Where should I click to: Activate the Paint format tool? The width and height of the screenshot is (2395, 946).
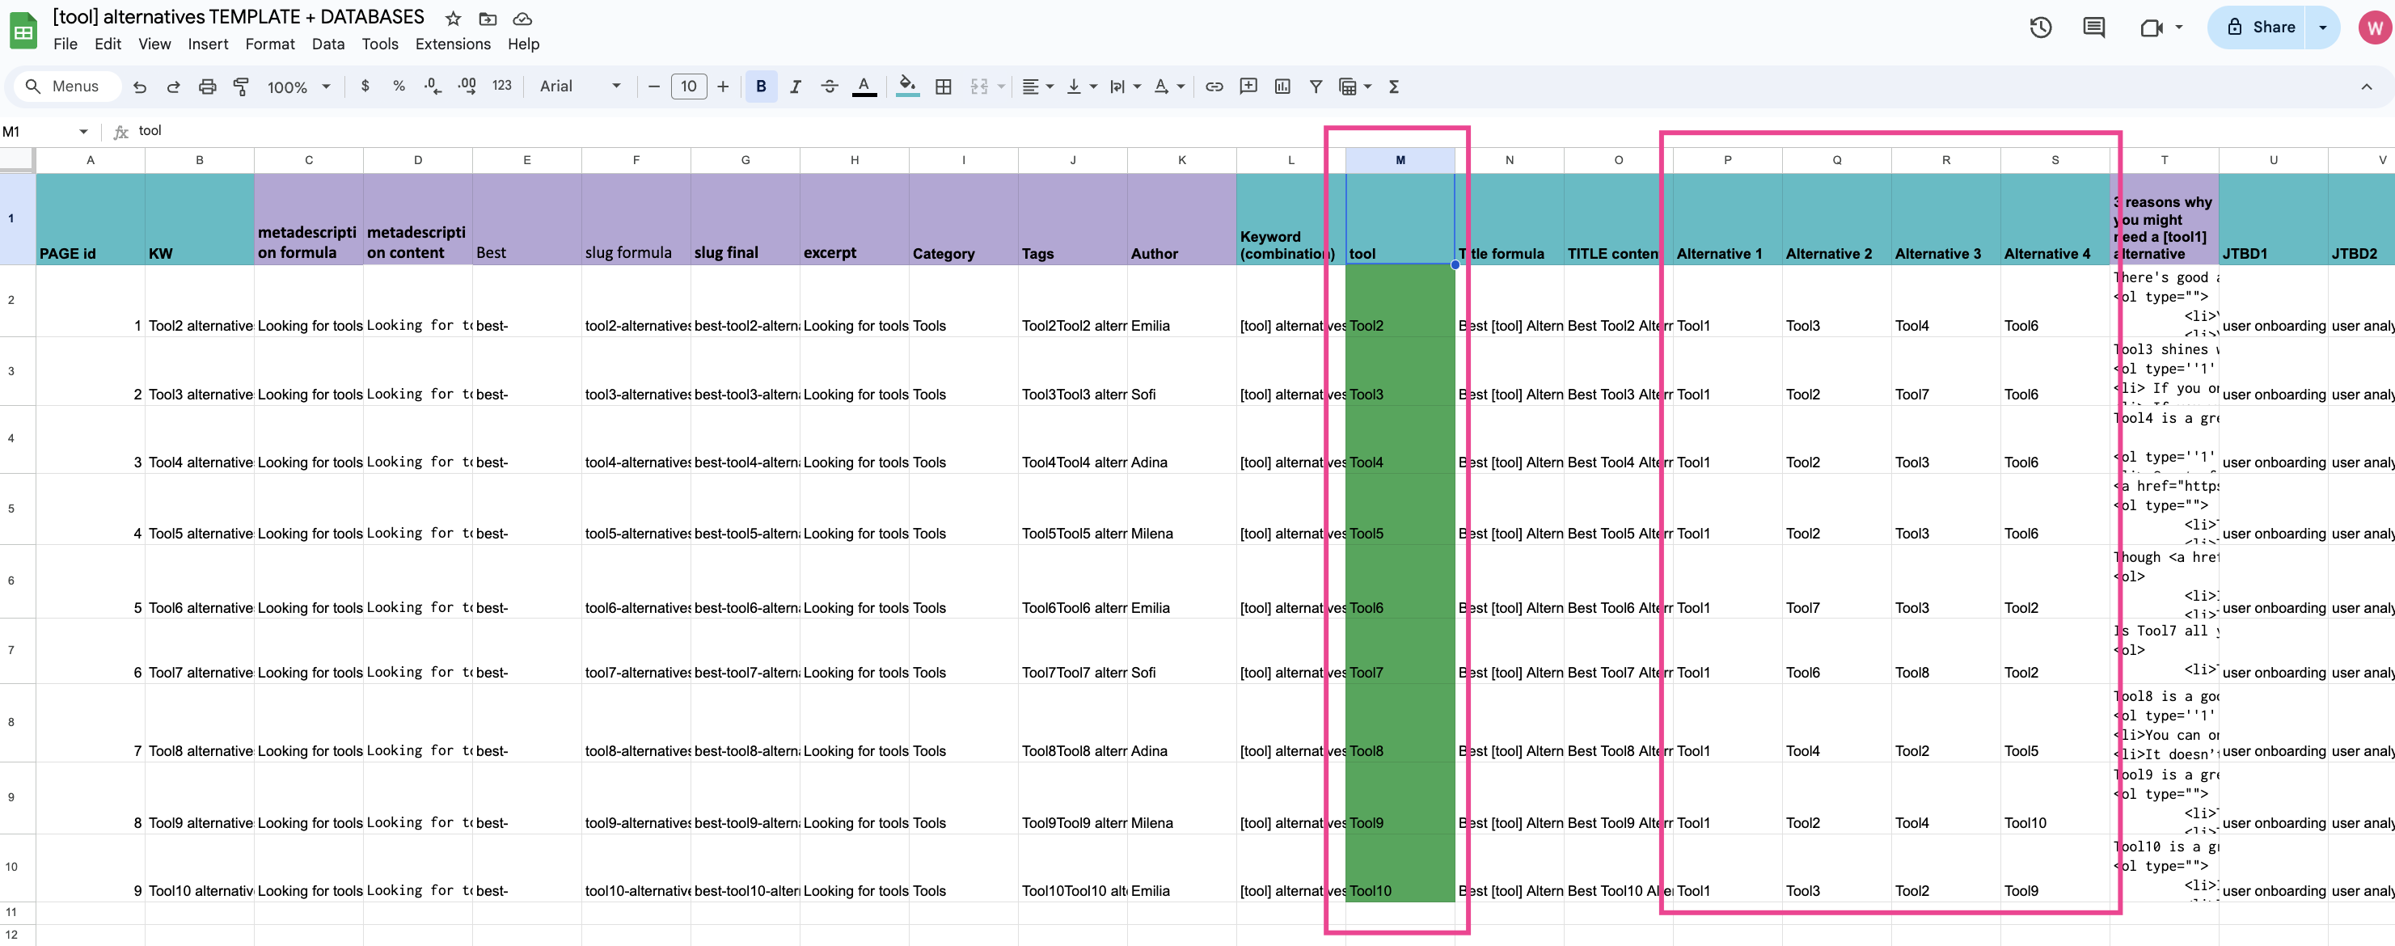point(241,87)
